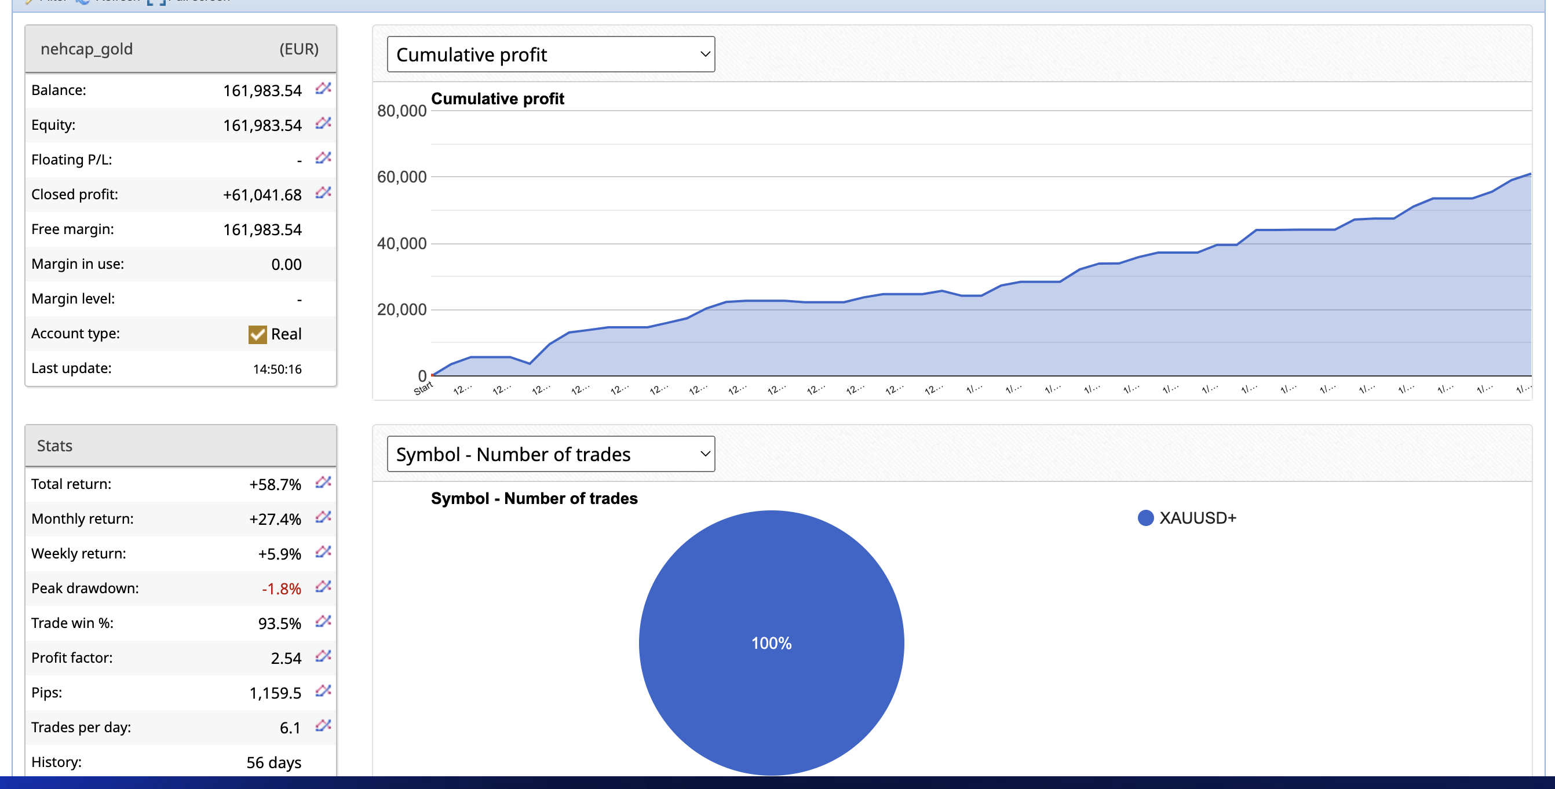Image resolution: width=1555 pixels, height=789 pixels.
Task: Click the Real account type checkmark
Action: (258, 334)
